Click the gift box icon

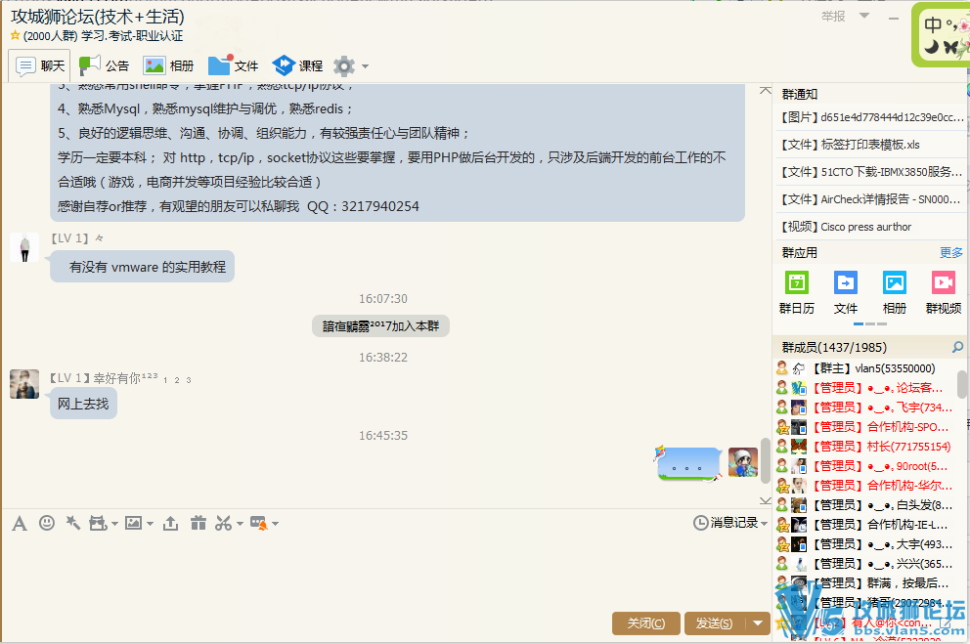point(198,524)
